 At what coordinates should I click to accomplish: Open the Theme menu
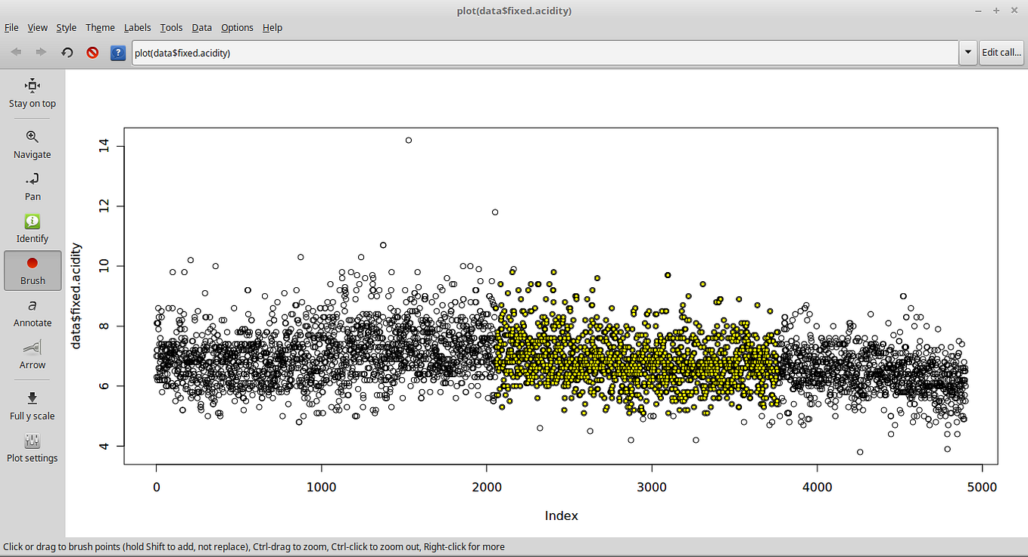point(100,27)
